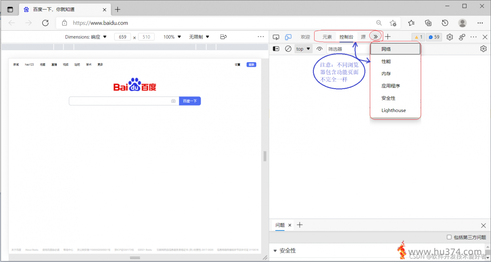Click the tab actions icon at the window's left
Screen dimensions: 491x262
(10, 9)
